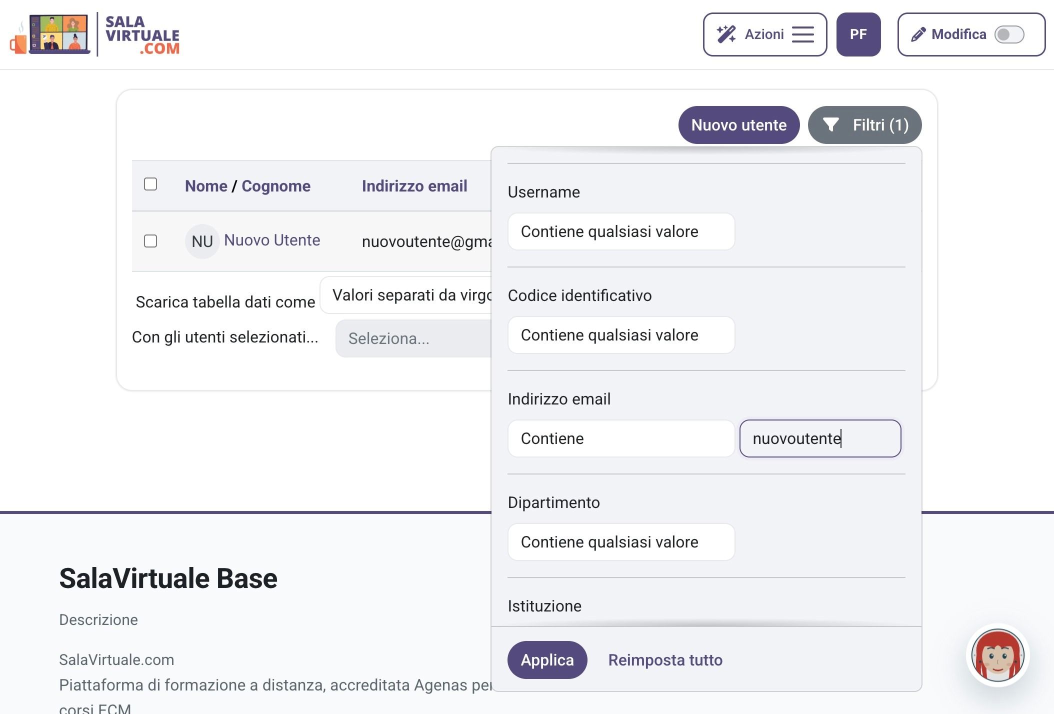Viewport: 1054px width, 714px height.
Task: Click the funnel icon in Filtri
Action: (x=830, y=124)
